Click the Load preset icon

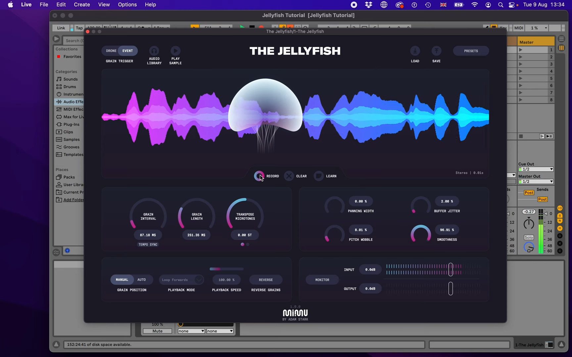[415, 51]
